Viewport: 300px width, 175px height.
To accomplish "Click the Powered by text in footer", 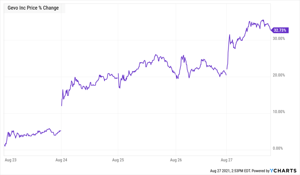I will (x=260, y=171).
